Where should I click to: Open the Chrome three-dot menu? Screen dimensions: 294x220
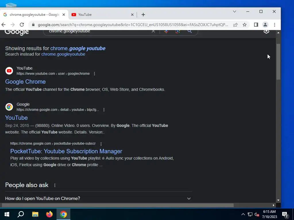[x=274, y=25]
